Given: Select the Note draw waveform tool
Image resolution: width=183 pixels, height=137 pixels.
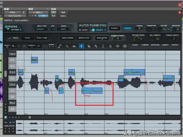Looking at the screenshot, I should tap(74, 46).
